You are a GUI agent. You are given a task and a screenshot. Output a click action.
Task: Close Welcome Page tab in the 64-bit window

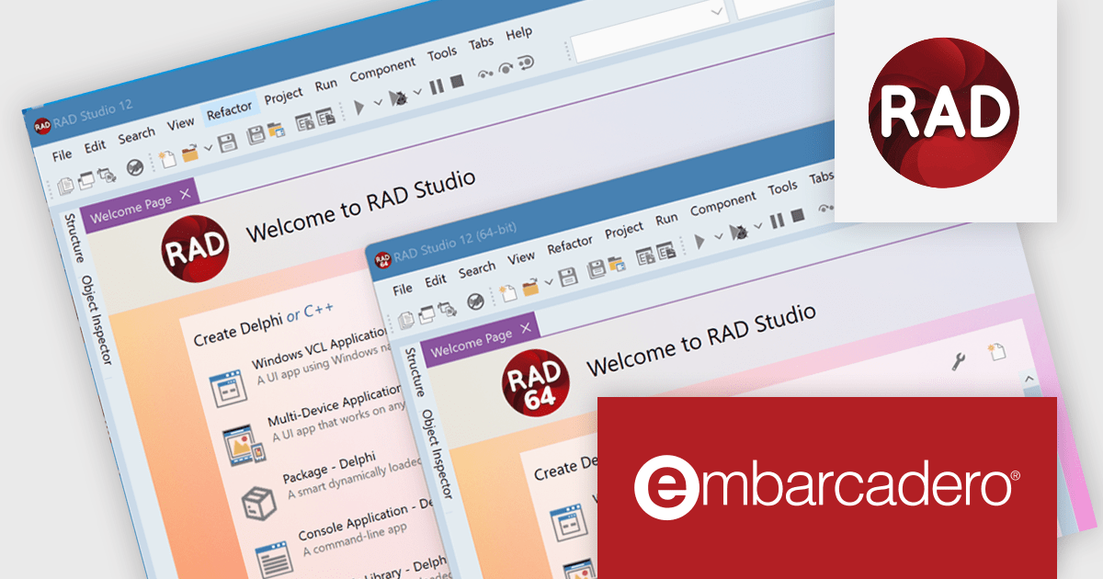point(526,327)
